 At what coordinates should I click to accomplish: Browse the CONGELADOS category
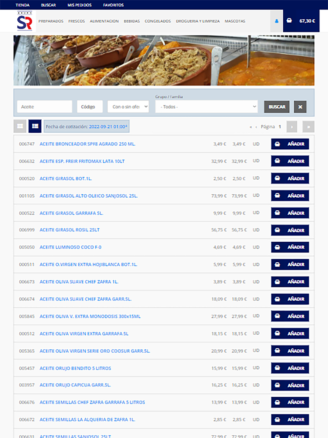point(158,21)
